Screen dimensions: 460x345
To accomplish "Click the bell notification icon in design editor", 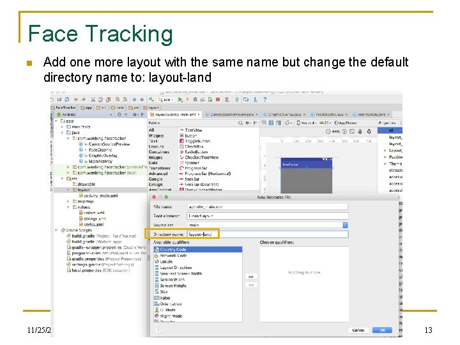I will [369, 132].
